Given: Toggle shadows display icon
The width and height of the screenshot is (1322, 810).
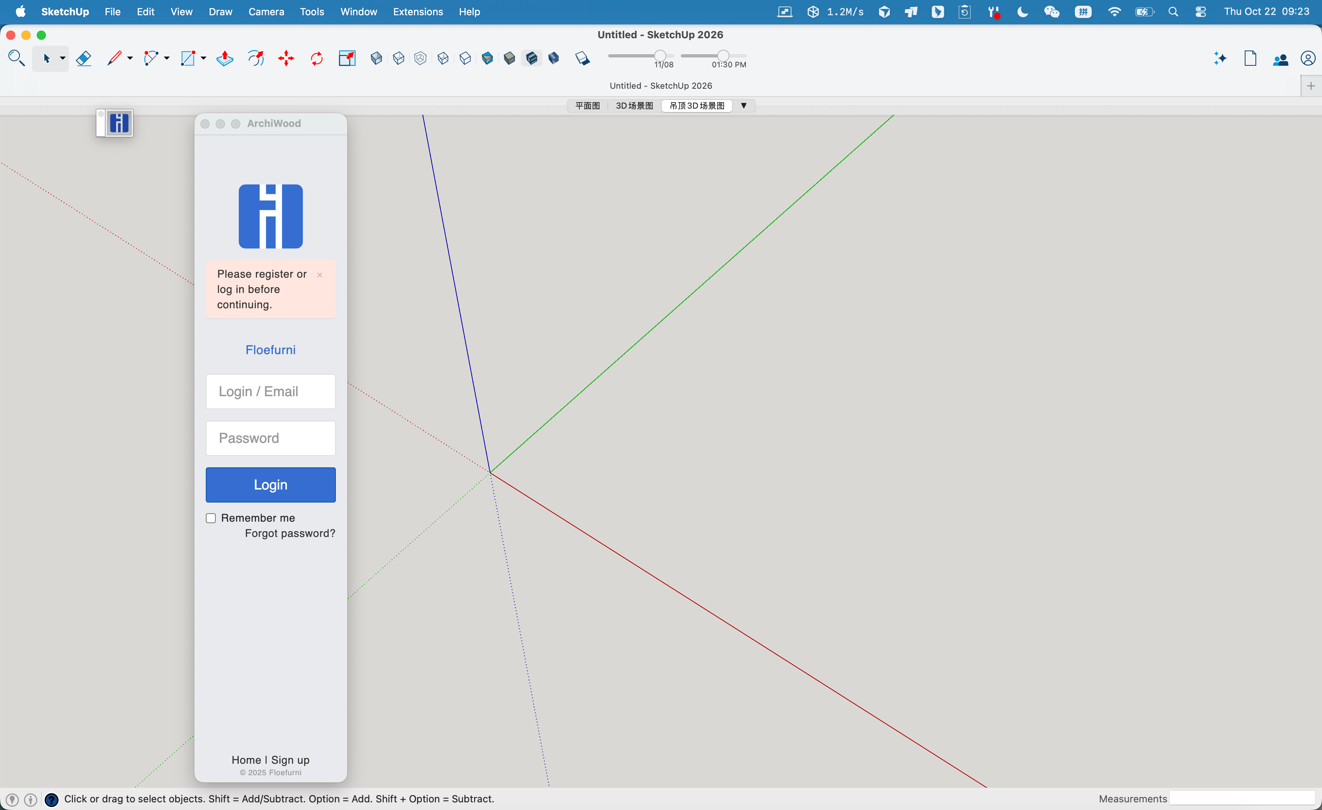Looking at the screenshot, I should coord(582,58).
